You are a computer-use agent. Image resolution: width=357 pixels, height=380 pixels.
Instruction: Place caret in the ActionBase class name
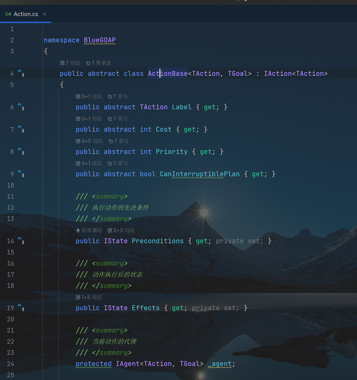pyautogui.click(x=168, y=74)
